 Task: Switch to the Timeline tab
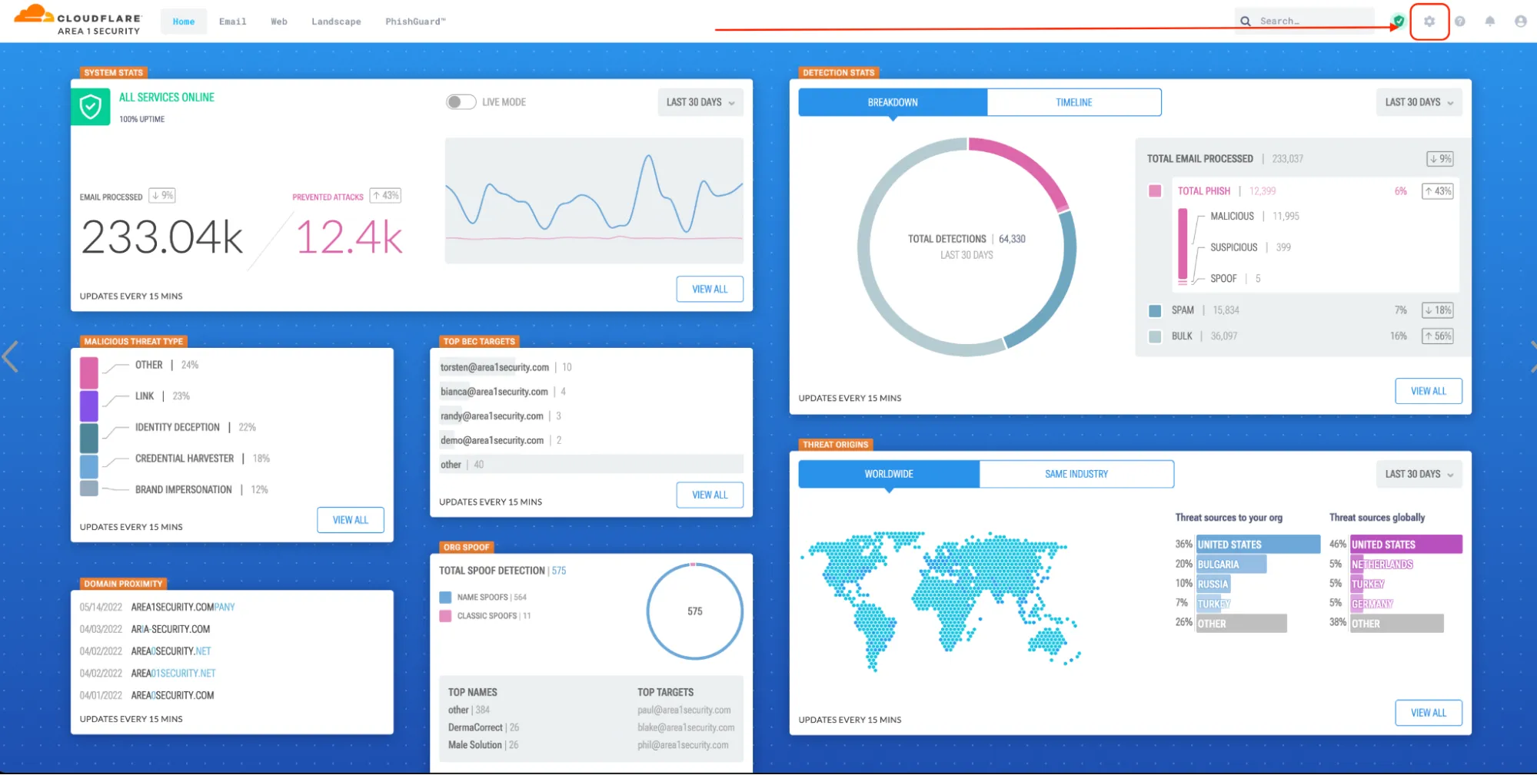(1073, 102)
